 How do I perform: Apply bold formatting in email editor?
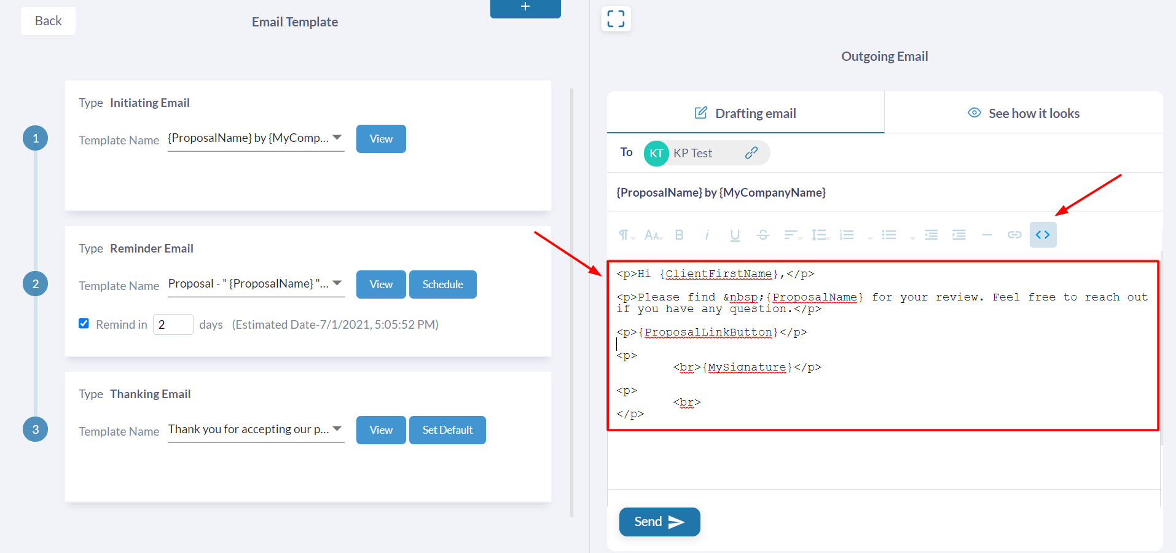click(x=679, y=235)
